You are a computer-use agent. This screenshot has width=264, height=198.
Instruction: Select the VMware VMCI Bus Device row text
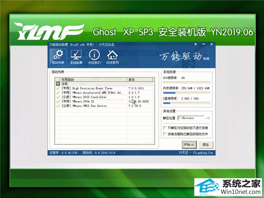pyautogui.click(x=84, y=106)
